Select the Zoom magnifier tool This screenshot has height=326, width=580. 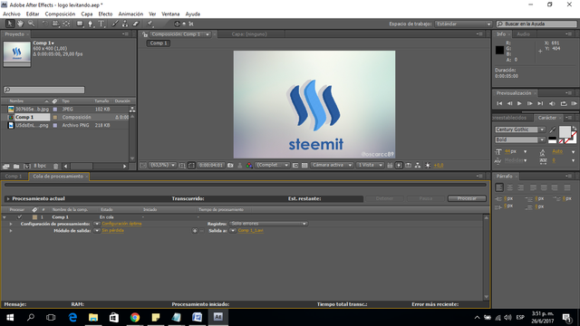[31, 24]
